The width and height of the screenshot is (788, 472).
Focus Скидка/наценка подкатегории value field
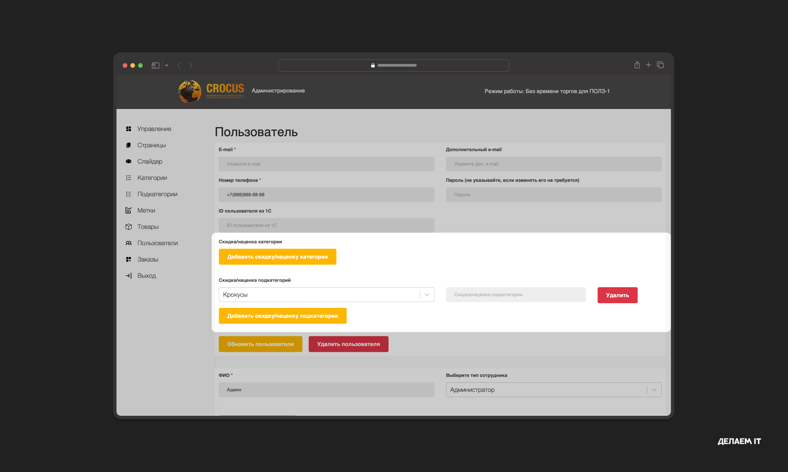(x=516, y=295)
